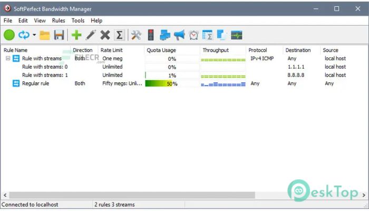Click the 50% quota usage bar

tap(172, 83)
